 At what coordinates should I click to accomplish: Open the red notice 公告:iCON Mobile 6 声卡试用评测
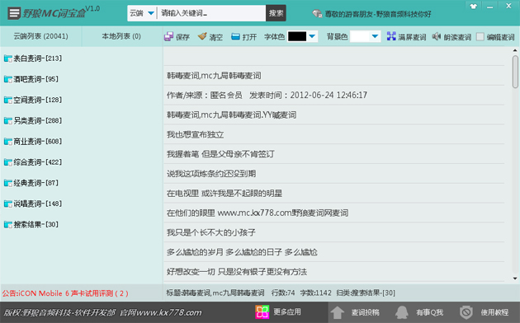(65, 293)
